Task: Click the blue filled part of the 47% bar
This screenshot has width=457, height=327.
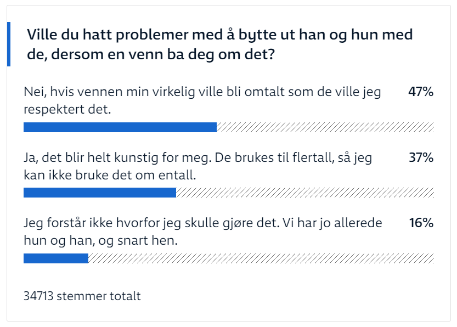Action: pos(120,128)
